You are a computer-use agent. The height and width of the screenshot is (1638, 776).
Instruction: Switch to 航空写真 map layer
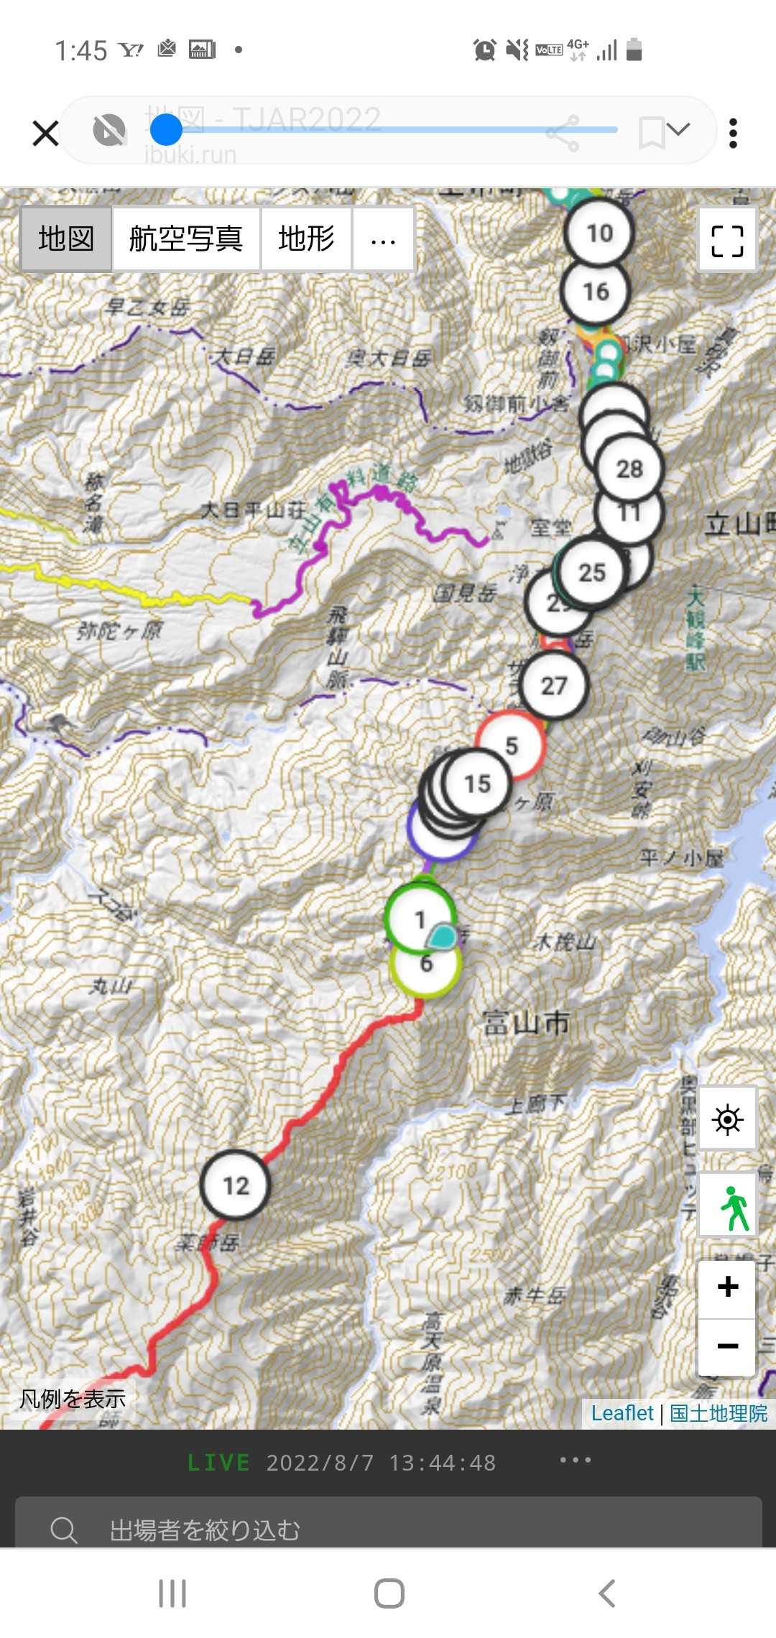pos(186,240)
